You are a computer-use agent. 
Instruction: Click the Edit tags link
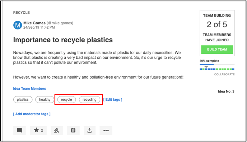tap(113, 100)
